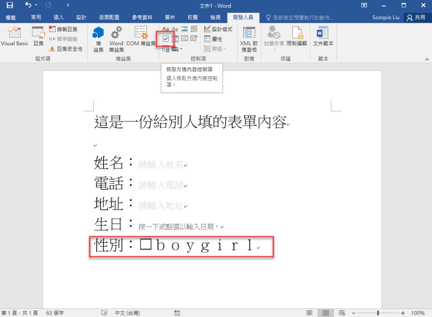Zoom in with plus button
Screen dimensions: 432x317
403,313
